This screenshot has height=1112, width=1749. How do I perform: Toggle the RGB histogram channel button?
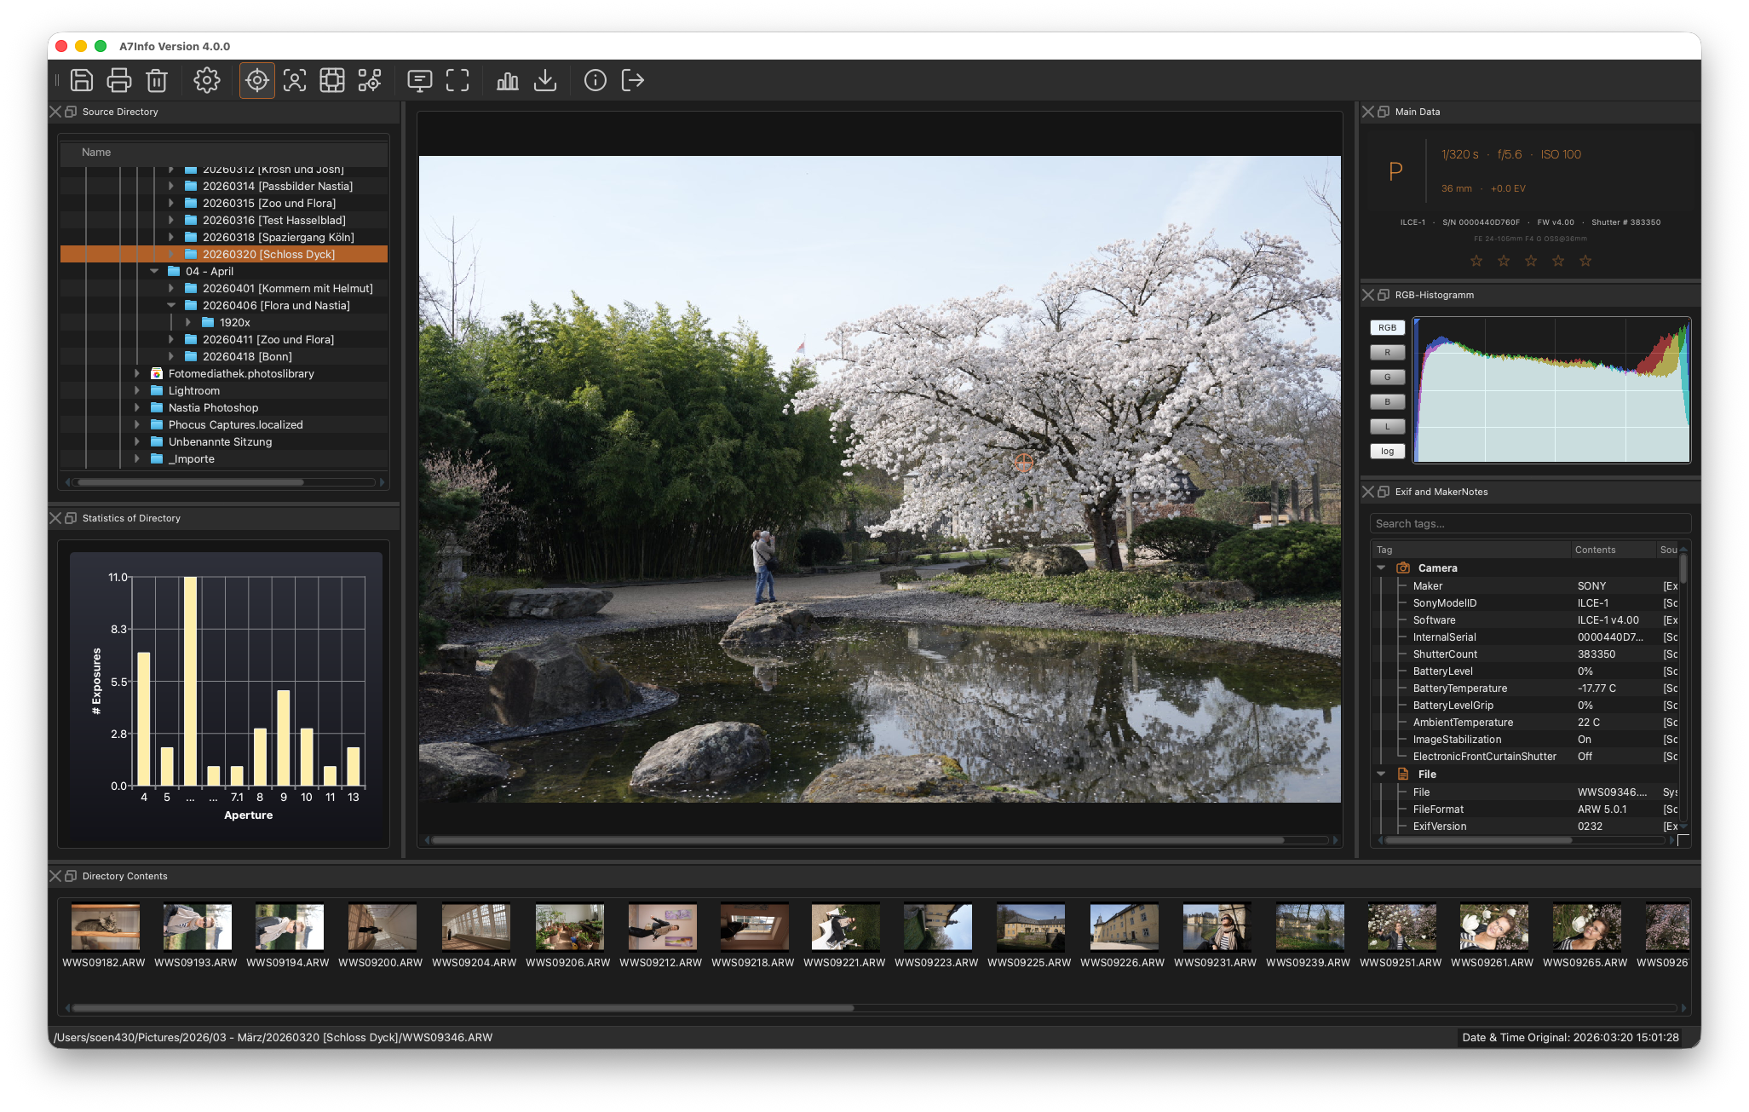[x=1387, y=328]
